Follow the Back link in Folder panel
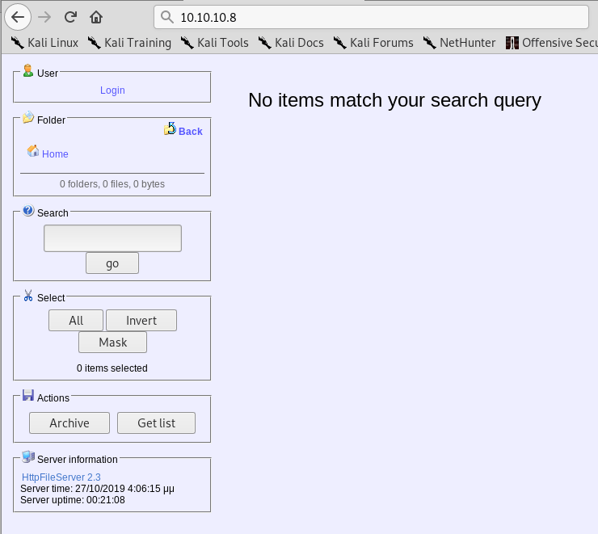 tap(191, 132)
